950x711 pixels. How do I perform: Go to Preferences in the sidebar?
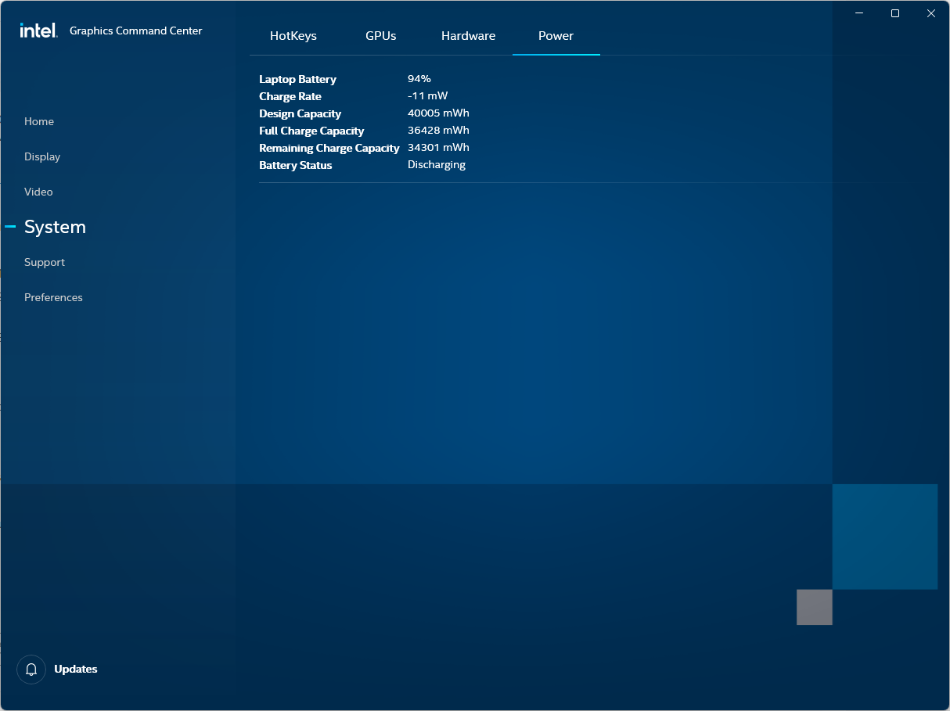[52, 297]
